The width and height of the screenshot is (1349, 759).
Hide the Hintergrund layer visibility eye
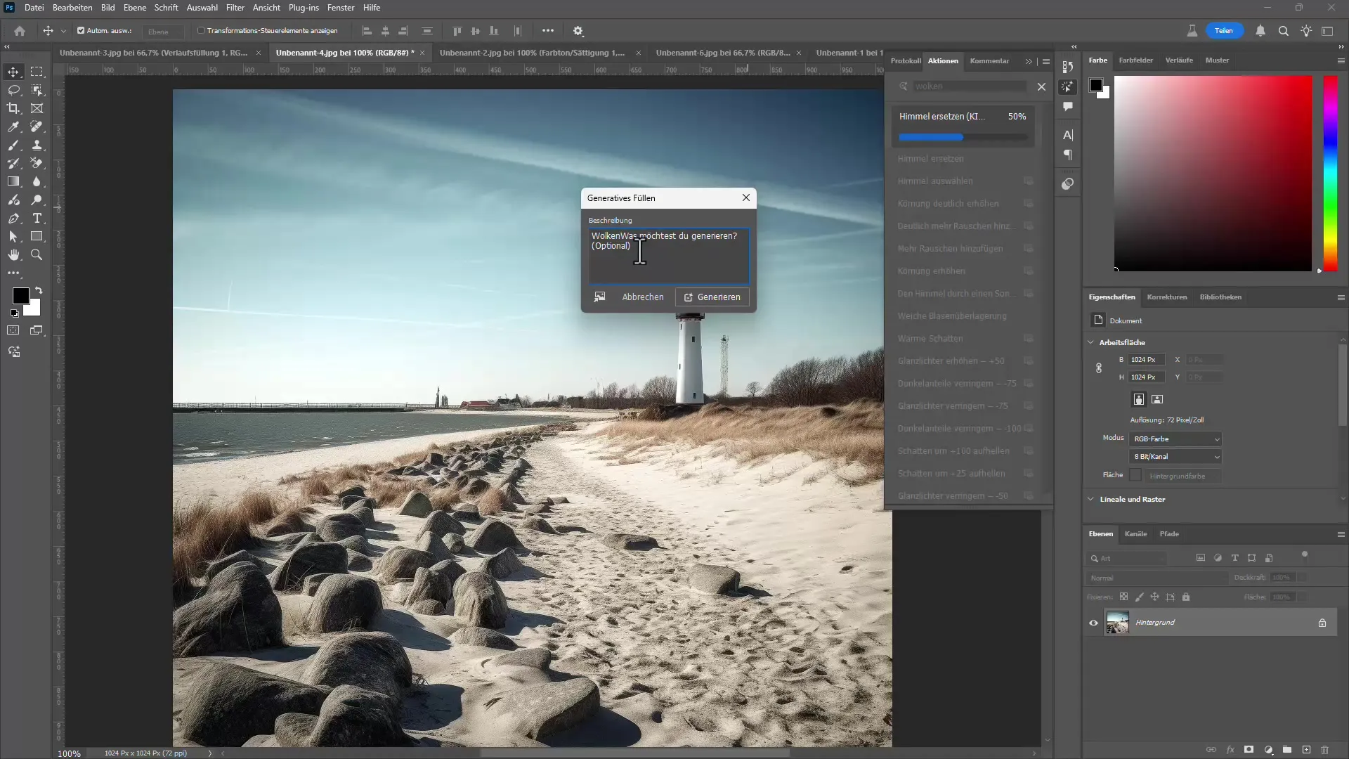[1093, 623]
